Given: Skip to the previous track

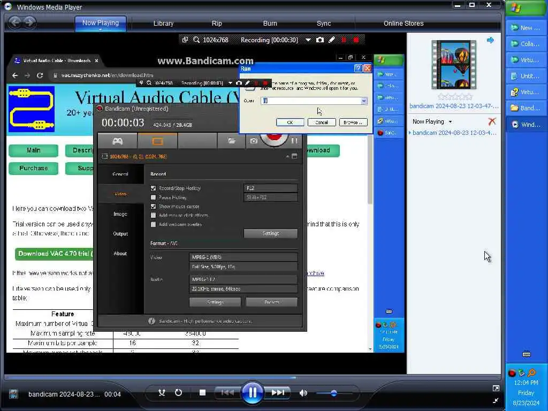Looking at the screenshot, I should [227, 392].
